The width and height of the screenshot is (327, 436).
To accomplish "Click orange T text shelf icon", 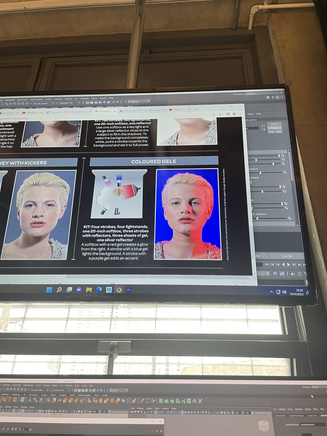I will pos(9,400).
